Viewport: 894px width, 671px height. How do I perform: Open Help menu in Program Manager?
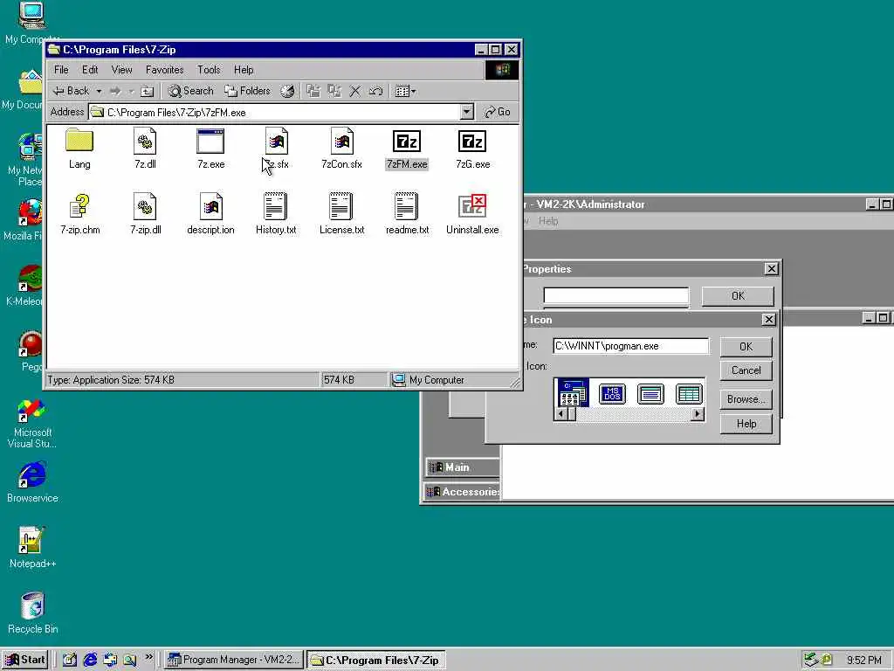[x=548, y=221]
